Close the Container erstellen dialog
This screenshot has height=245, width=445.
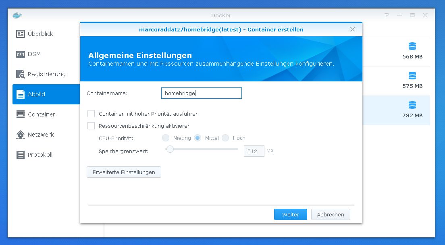point(352,29)
